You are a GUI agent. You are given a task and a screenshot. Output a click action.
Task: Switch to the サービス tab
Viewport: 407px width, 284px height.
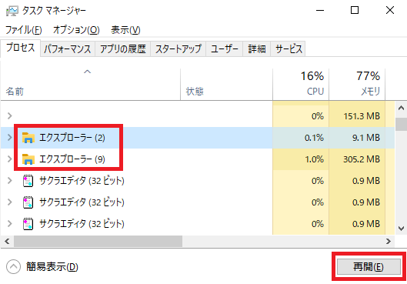coord(289,48)
